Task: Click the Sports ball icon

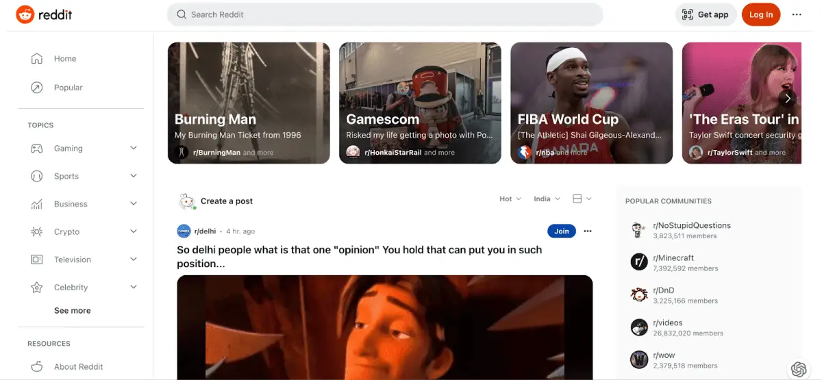Action: [37, 176]
